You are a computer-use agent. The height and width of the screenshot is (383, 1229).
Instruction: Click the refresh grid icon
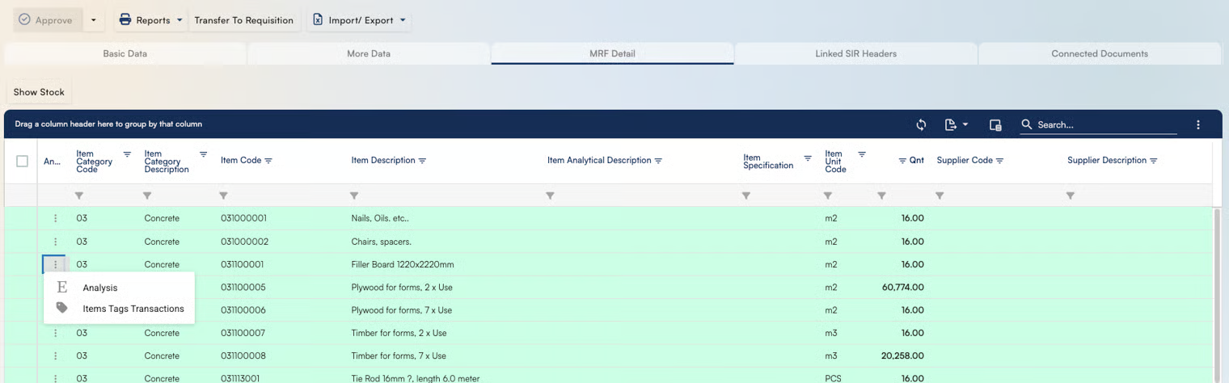point(921,124)
